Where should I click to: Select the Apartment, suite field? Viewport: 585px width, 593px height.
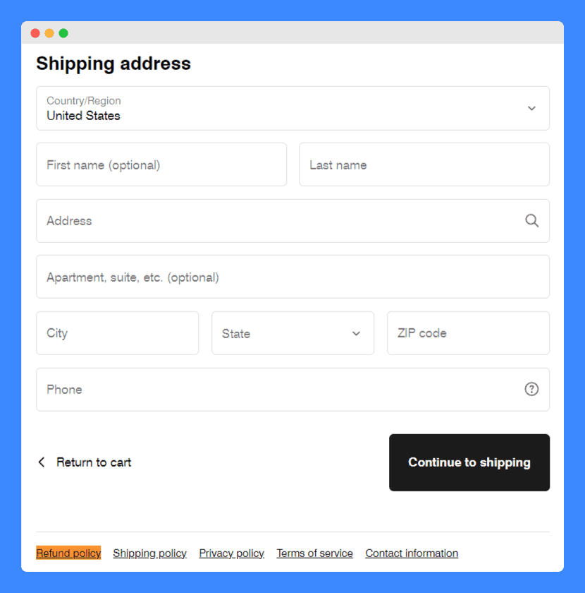click(x=292, y=277)
